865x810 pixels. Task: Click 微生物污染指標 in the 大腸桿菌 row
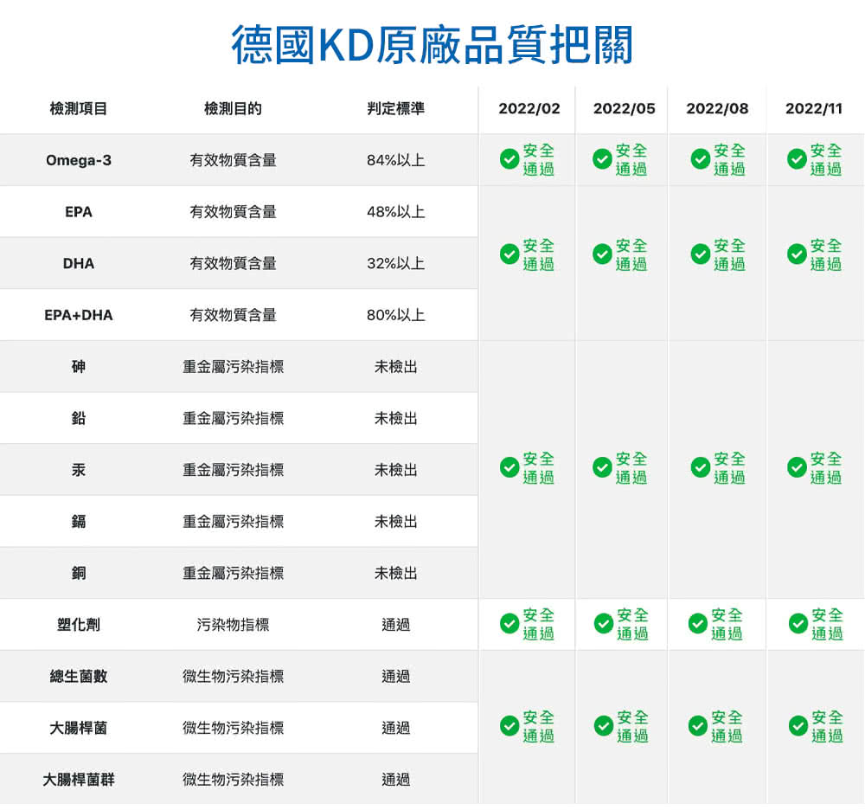click(233, 728)
